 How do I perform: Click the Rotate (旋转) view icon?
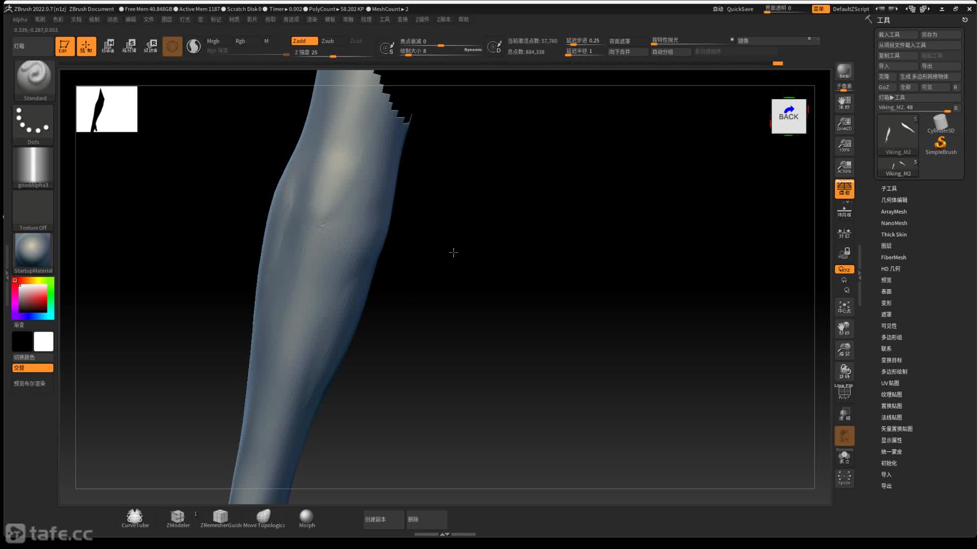(x=844, y=372)
